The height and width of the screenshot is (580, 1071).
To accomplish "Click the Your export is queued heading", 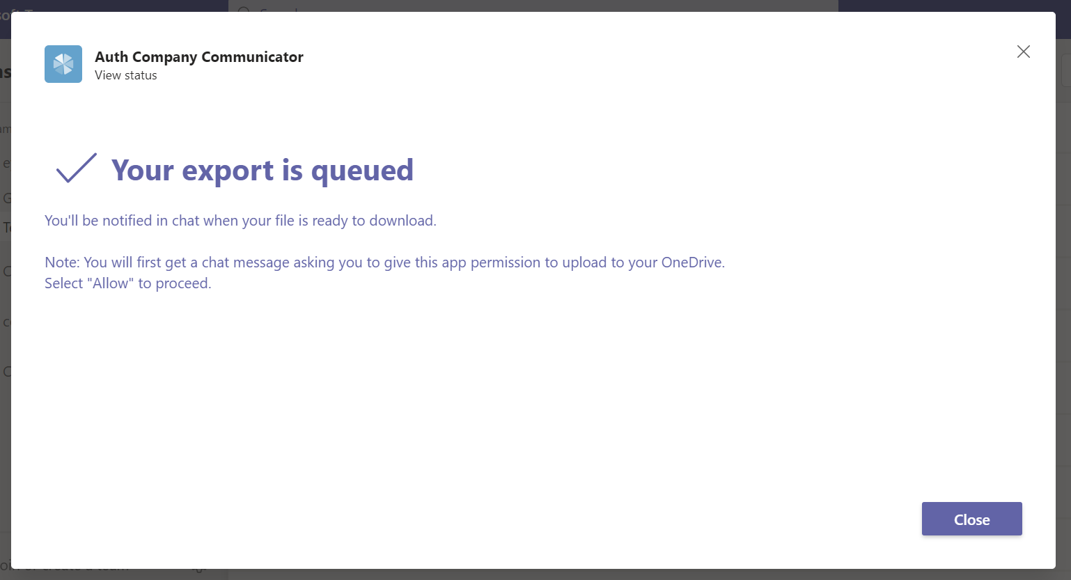I will [263, 170].
